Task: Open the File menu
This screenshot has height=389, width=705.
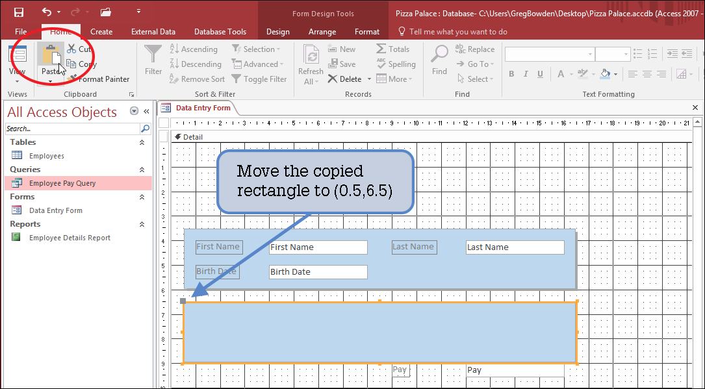Action: click(21, 31)
